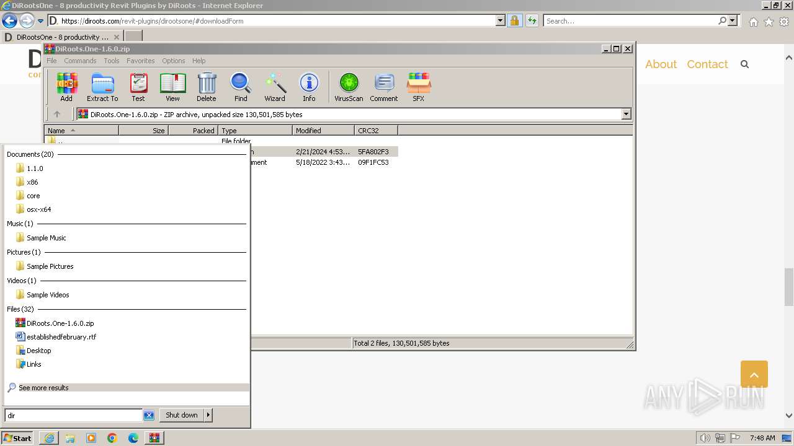The width and height of the screenshot is (794, 446).
Task: Click the website search magnifier icon
Action: point(745,64)
